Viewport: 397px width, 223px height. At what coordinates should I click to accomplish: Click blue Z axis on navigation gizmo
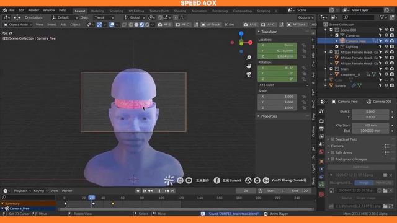pos(241,33)
